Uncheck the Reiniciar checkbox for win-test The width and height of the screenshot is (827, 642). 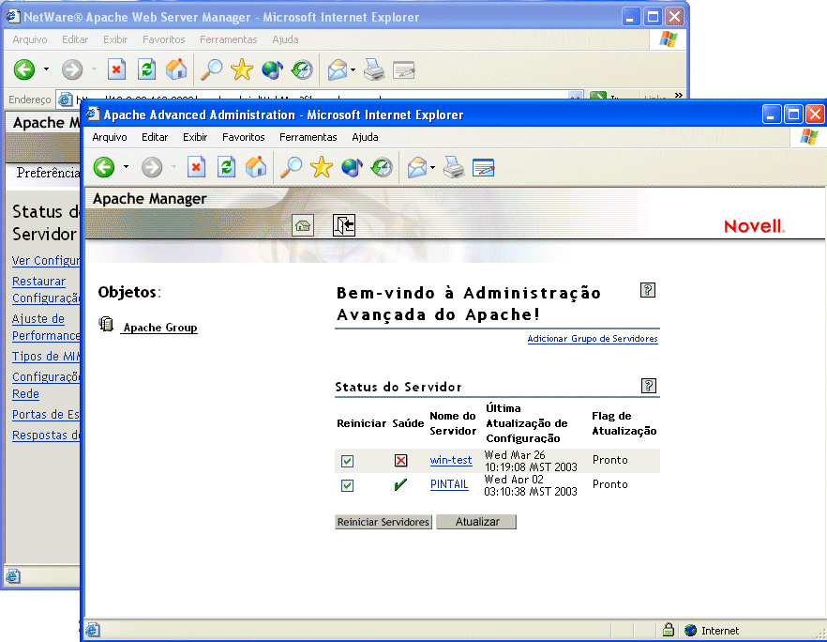347,460
